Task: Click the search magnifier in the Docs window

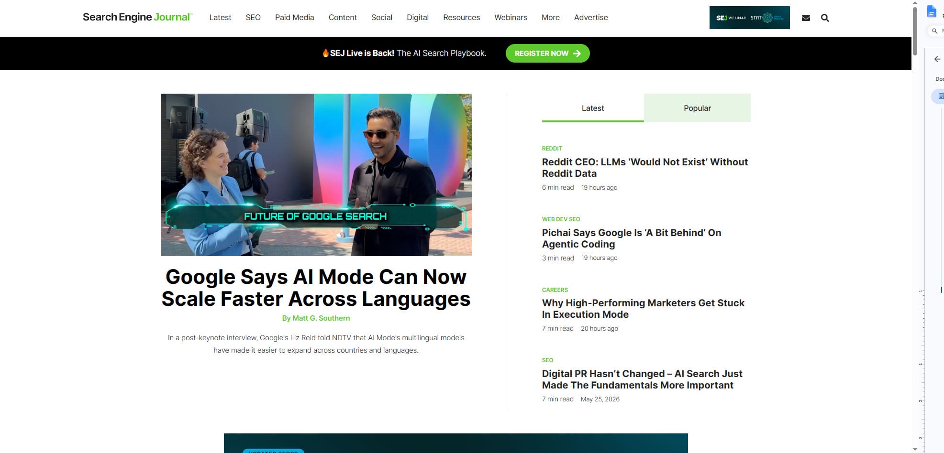Action: pyautogui.click(x=934, y=31)
